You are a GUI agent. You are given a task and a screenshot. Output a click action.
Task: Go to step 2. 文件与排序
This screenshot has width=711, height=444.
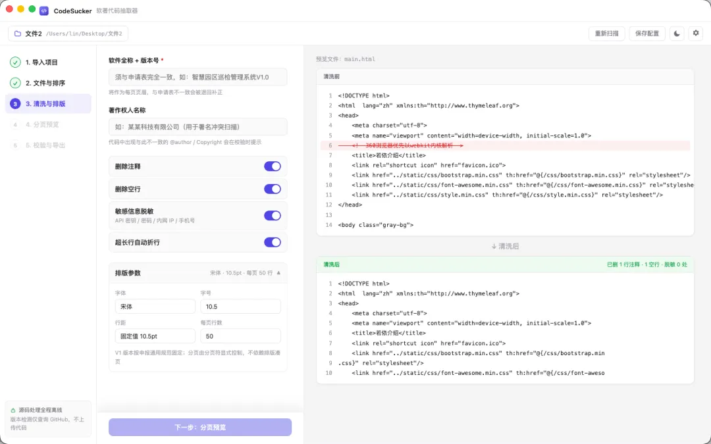click(x=48, y=83)
